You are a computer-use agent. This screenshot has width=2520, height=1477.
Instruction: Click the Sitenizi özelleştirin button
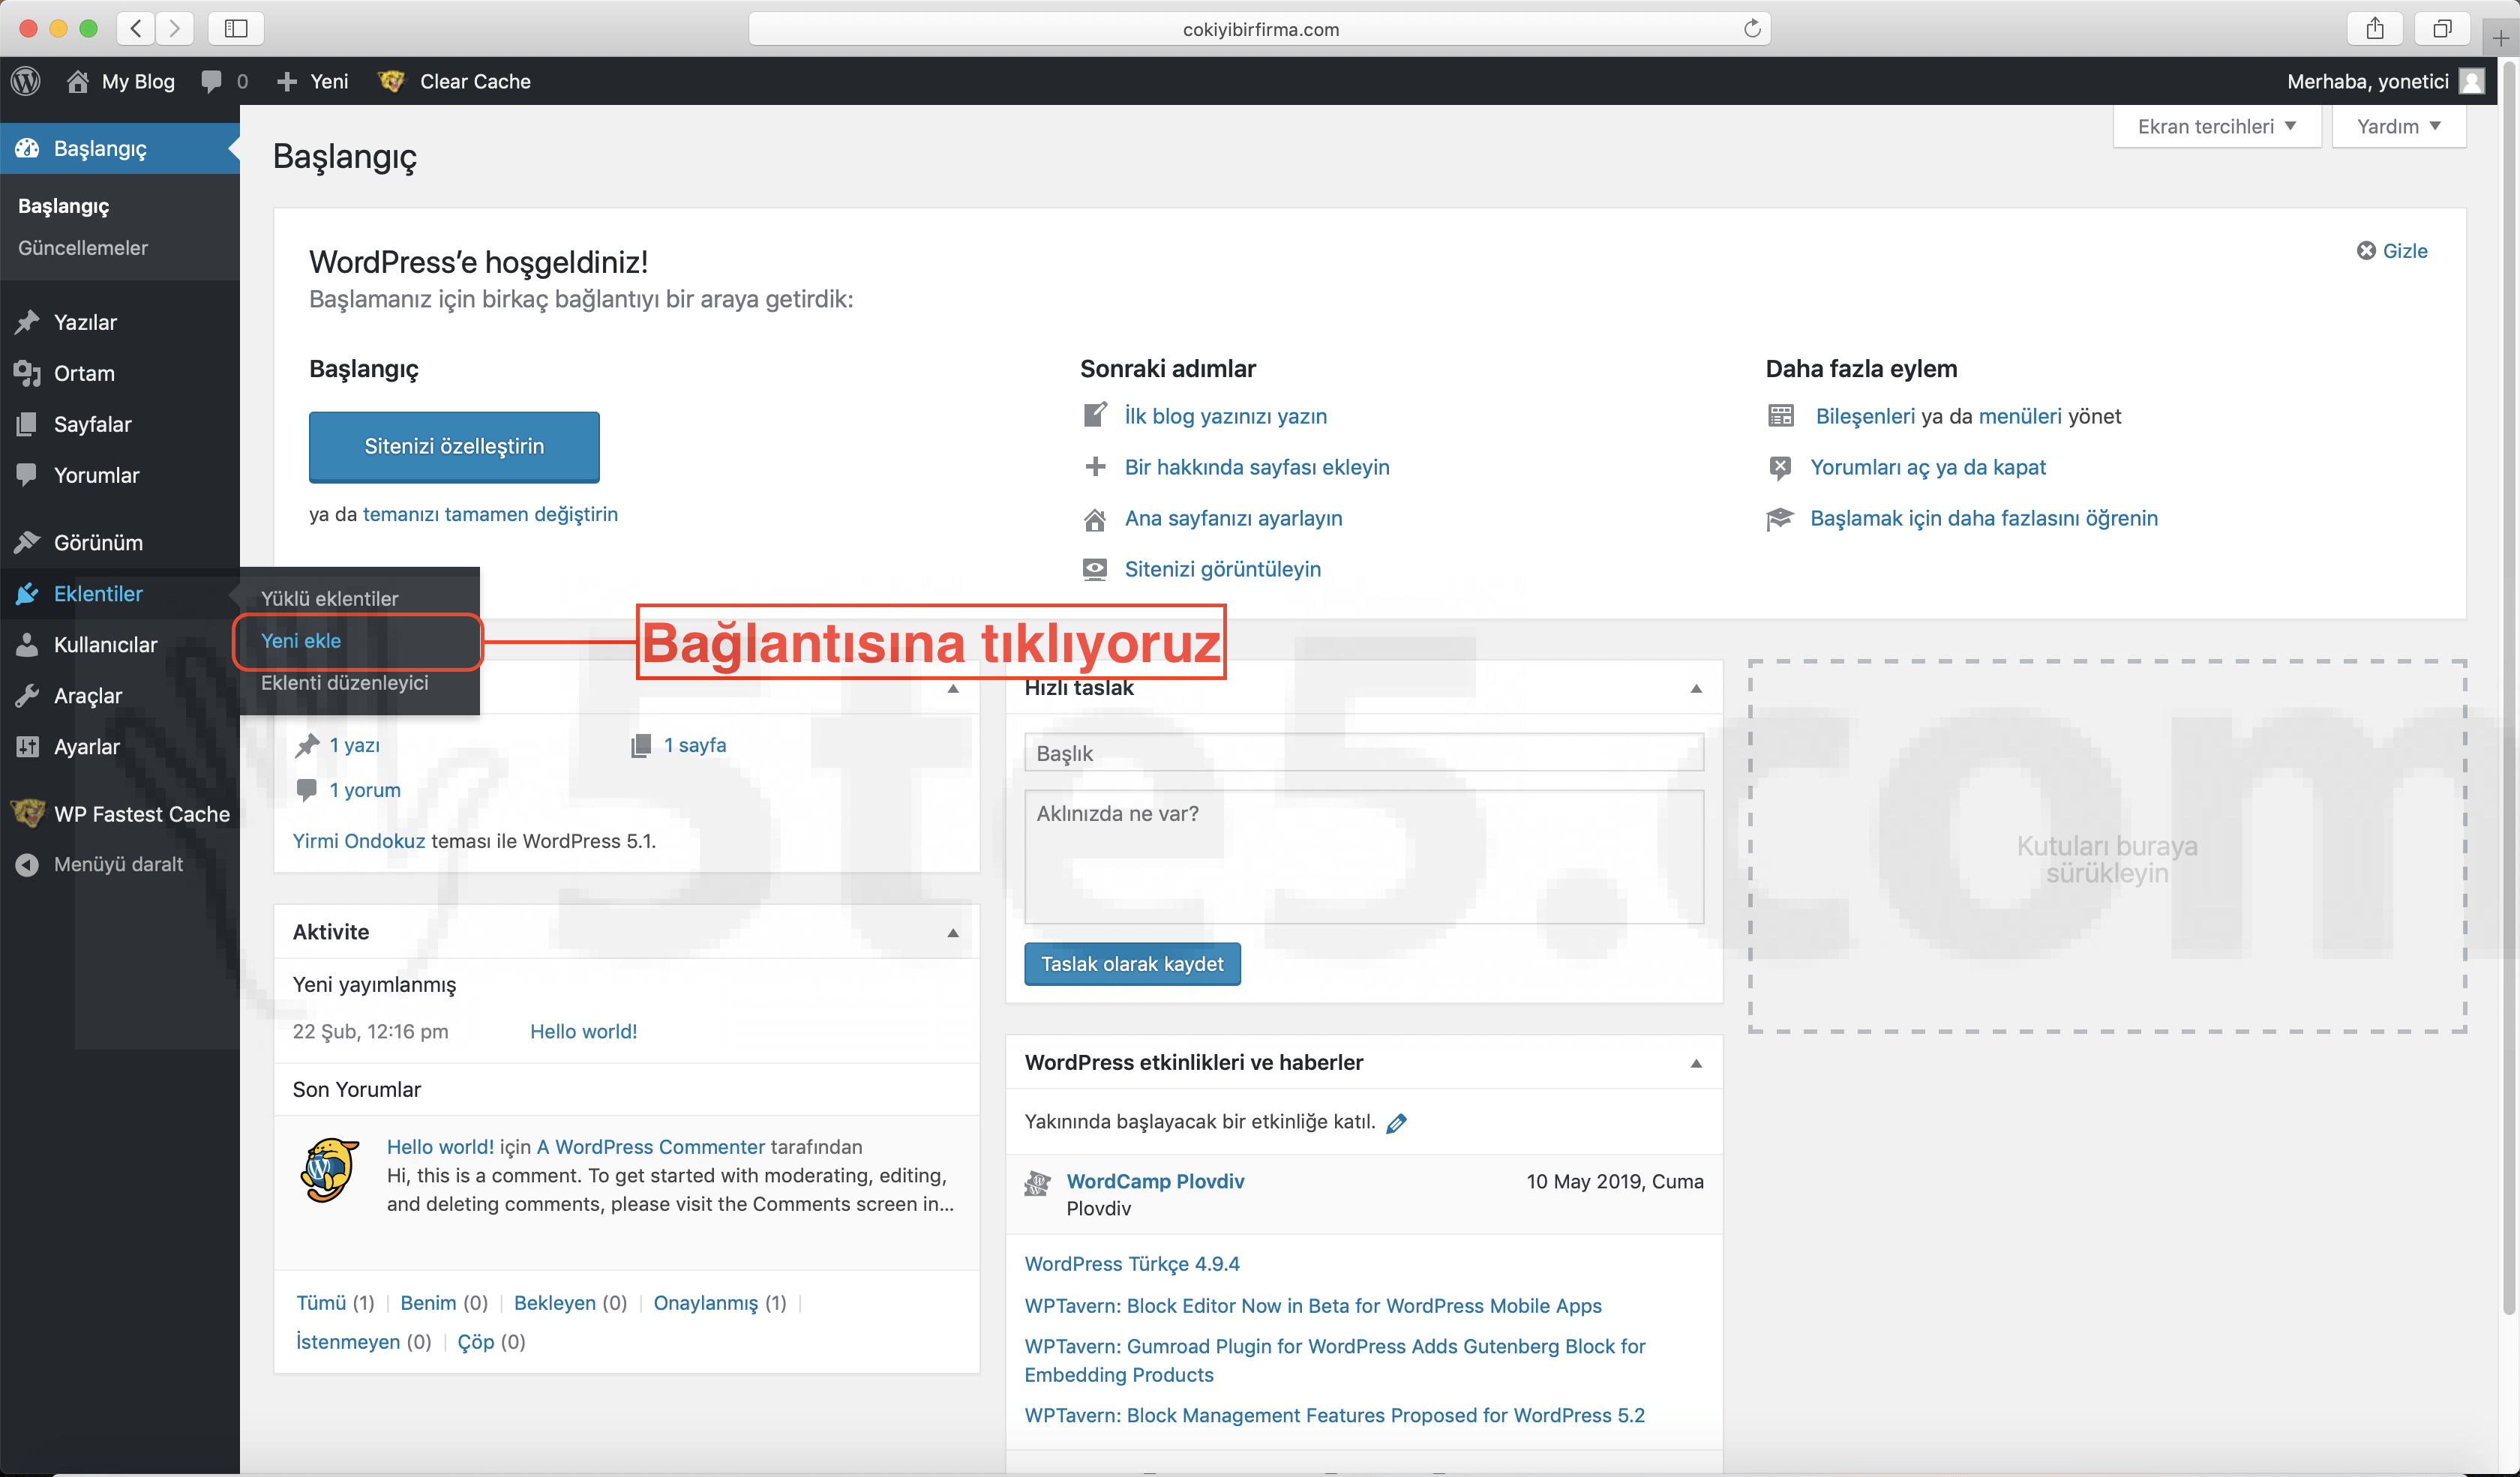coord(454,447)
